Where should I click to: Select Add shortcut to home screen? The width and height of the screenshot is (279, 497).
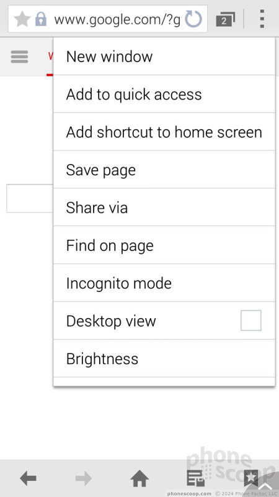[164, 132]
